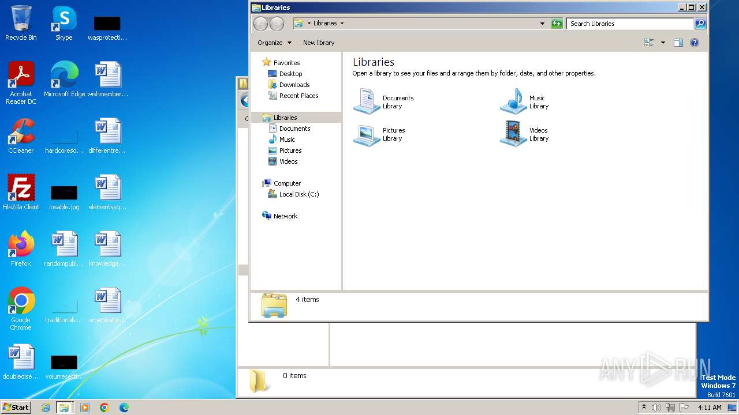Open Internet Explorer from taskbar
Image resolution: width=739 pixels, height=415 pixels.
pos(46,408)
